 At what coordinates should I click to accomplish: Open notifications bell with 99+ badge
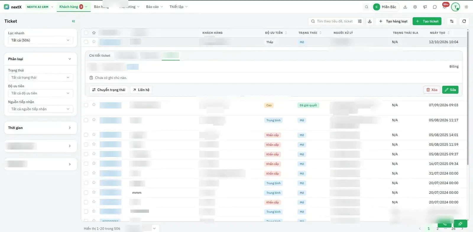tap(445, 7)
